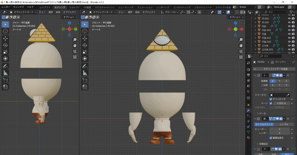Open the Modifiers wrench properties tab

pyautogui.click(x=248, y=110)
